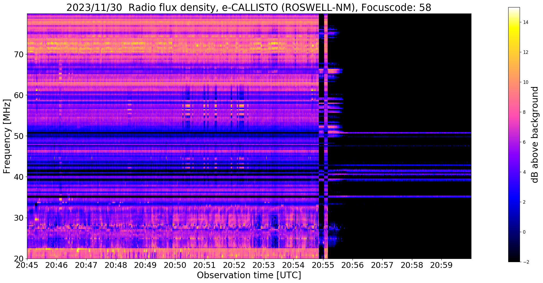
Task: Click the 60 MHz frequency tick label
Action: tap(19, 95)
